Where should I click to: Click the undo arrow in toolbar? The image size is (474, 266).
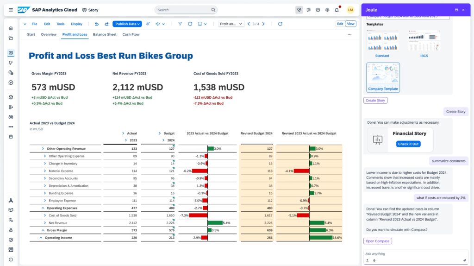pos(96,24)
